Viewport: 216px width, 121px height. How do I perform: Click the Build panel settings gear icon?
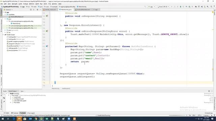pyautogui.click(x=209, y=91)
